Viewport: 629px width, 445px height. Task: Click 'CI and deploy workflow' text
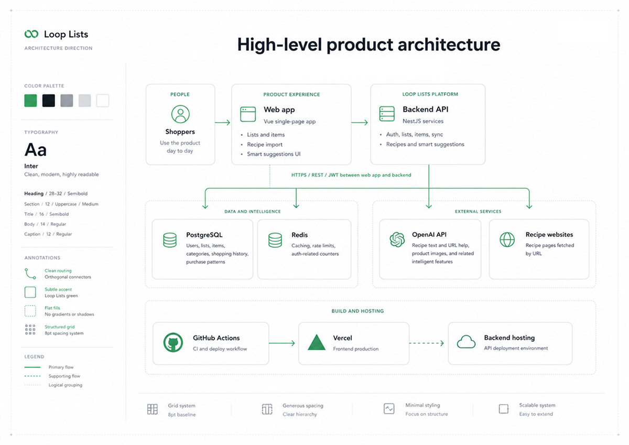click(x=220, y=349)
